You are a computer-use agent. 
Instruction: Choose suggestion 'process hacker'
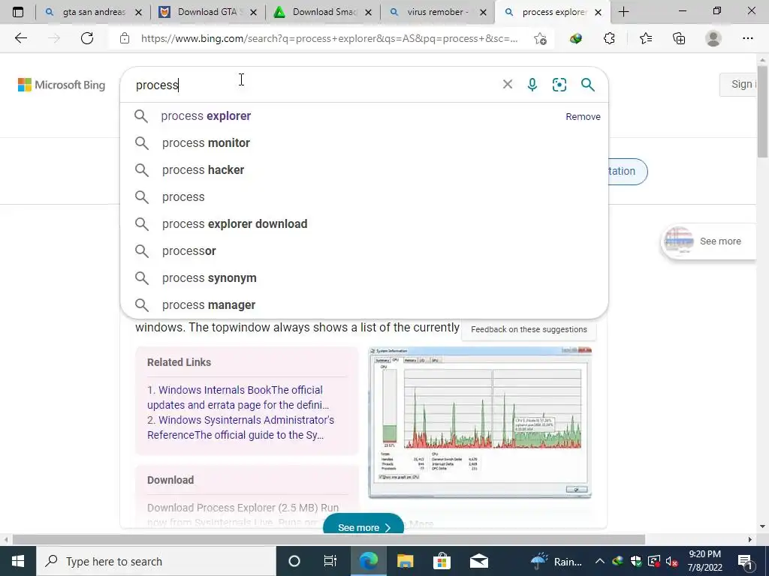364,170
